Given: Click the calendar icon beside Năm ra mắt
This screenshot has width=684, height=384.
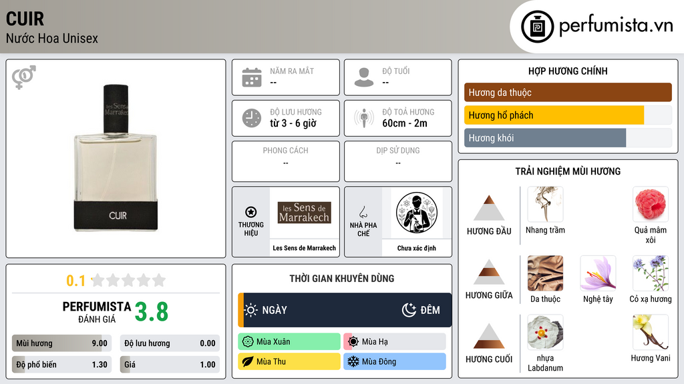Looking at the screenshot, I should tap(252, 77).
